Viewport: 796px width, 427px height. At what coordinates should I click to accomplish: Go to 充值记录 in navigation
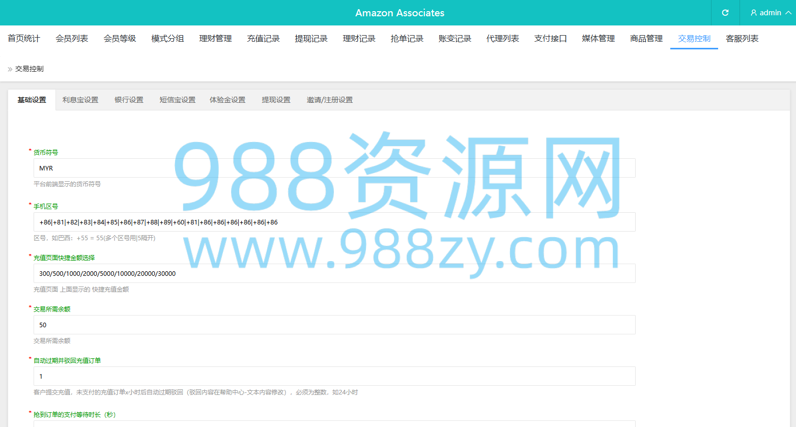click(x=263, y=39)
